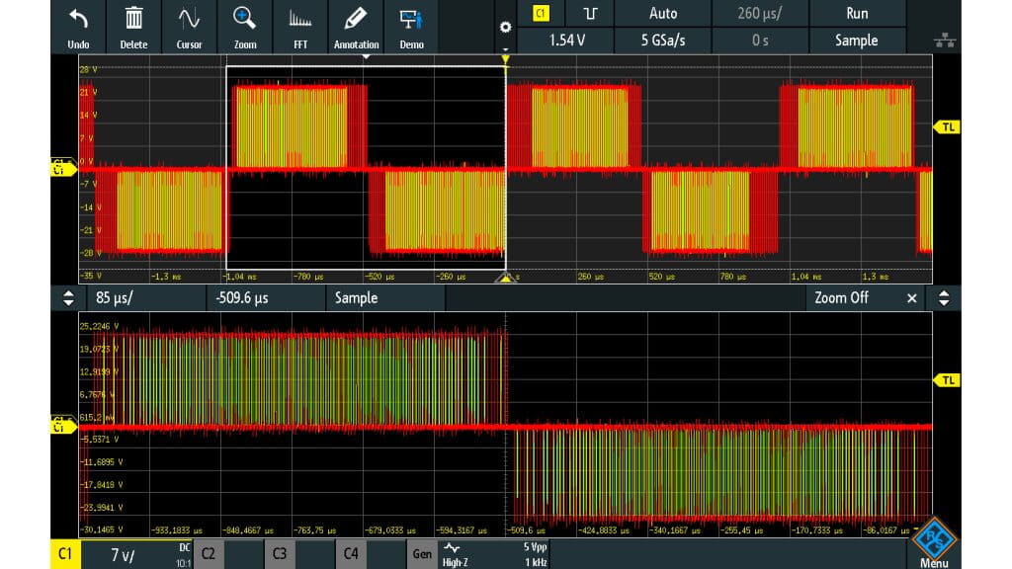Screen dimensions: 1012x569
Task: Toggle channel C2 on
Action: [209, 554]
